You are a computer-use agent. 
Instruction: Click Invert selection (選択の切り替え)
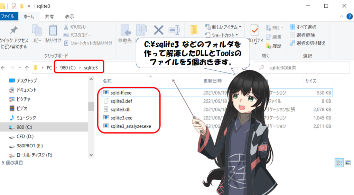pyautogui.click(x=307, y=43)
